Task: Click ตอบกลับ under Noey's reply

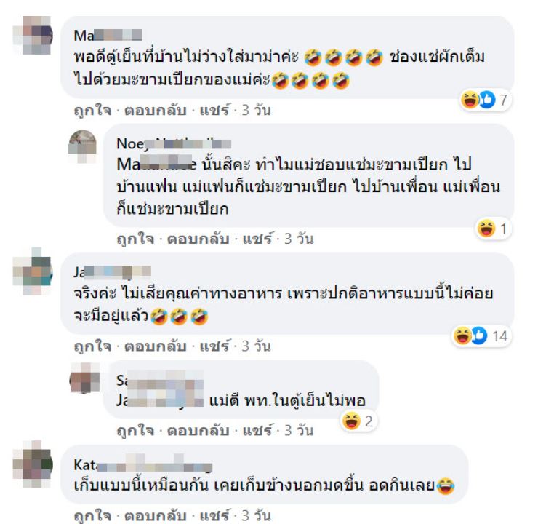Action: tap(198, 239)
